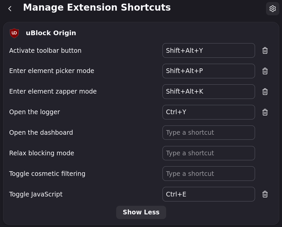Delete the Activate toolbar button shortcut
This screenshot has height=227, width=282.
[265, 50]
